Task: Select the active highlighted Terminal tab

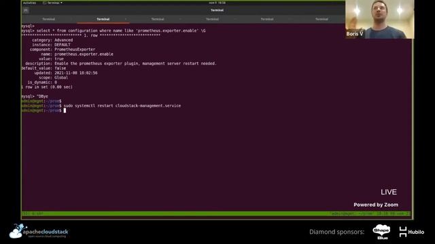Action: (103, 19)
